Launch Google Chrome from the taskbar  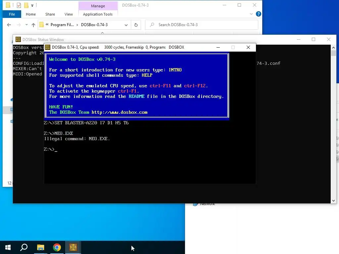[x=57, y=247]
